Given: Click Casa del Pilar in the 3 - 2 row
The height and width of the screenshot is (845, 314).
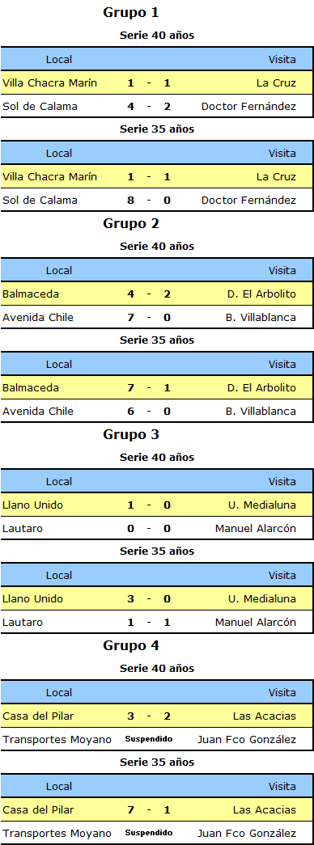Looking at the screenshot, I should [38, 716].
